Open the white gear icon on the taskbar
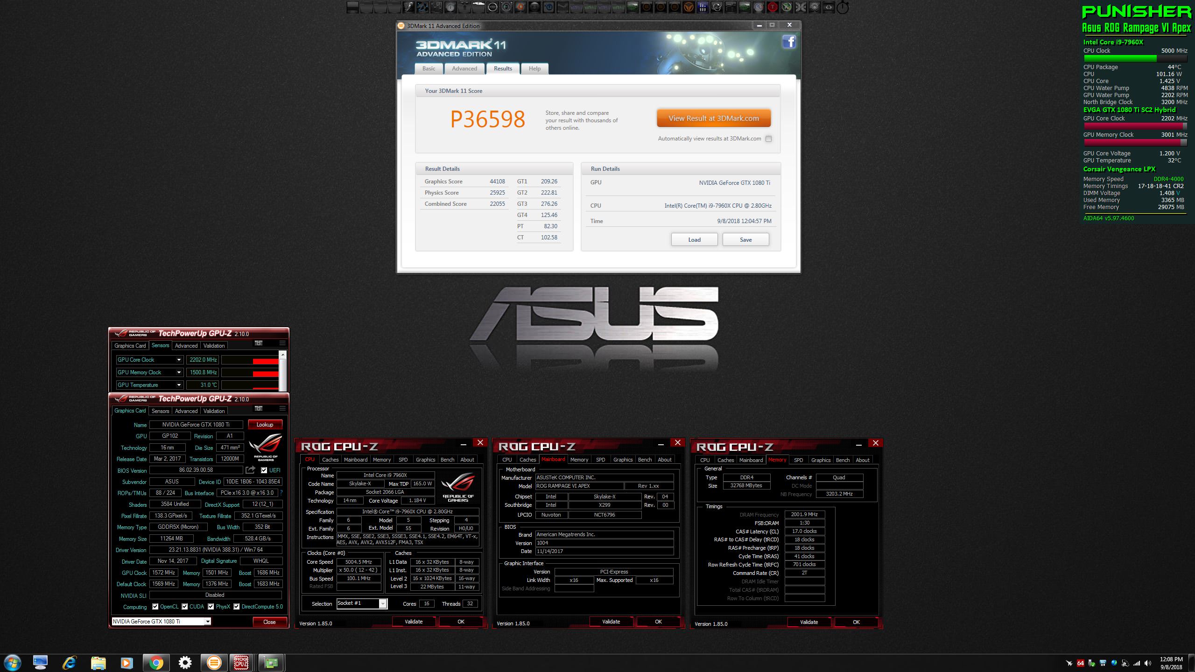Screen dimensions: 1195x672 coord(185,663)
